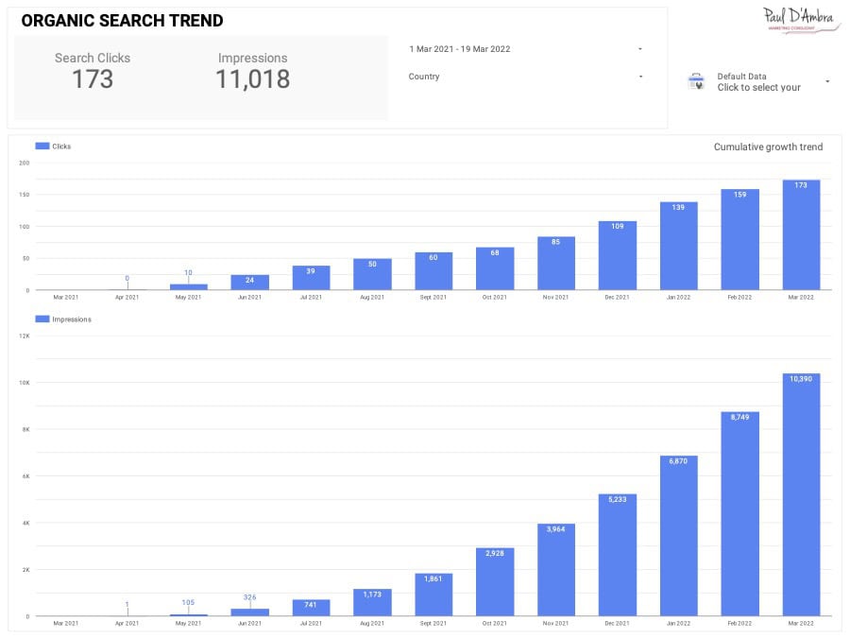850x638 pixels.
Task: Click the Impressions bar labeled 2,928
Action: coord(495,581)
